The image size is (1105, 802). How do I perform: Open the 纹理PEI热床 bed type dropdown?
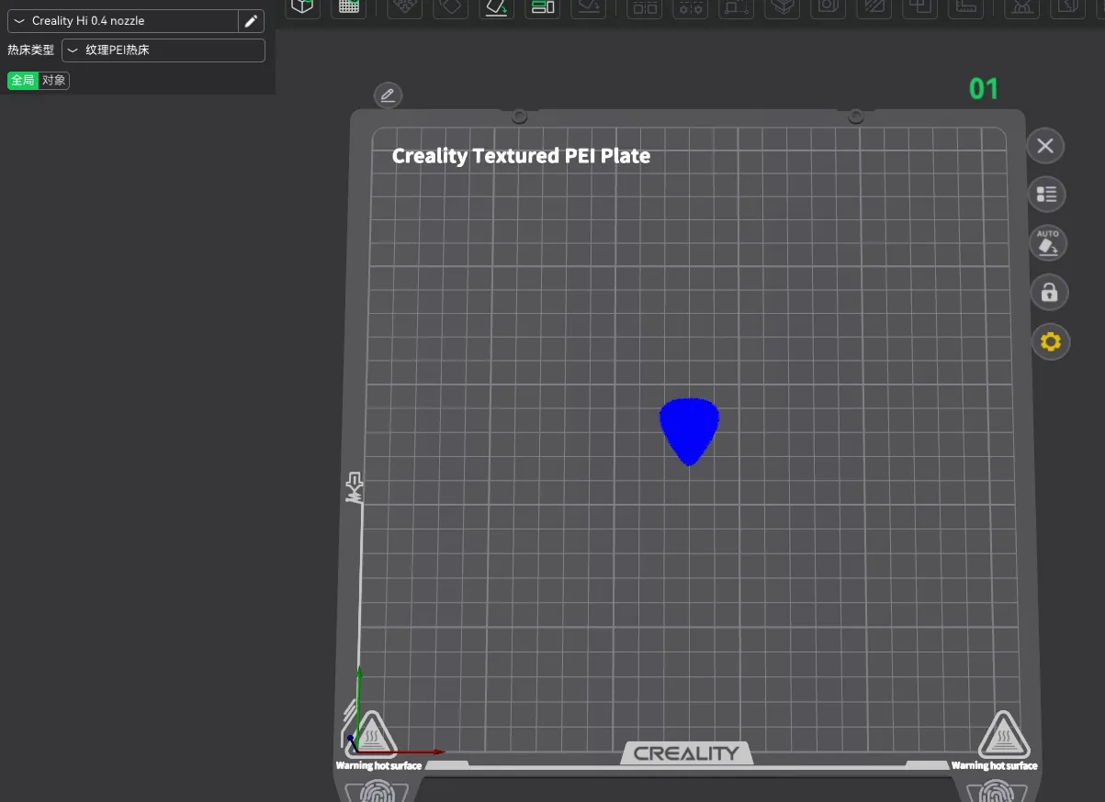[163, 50]
